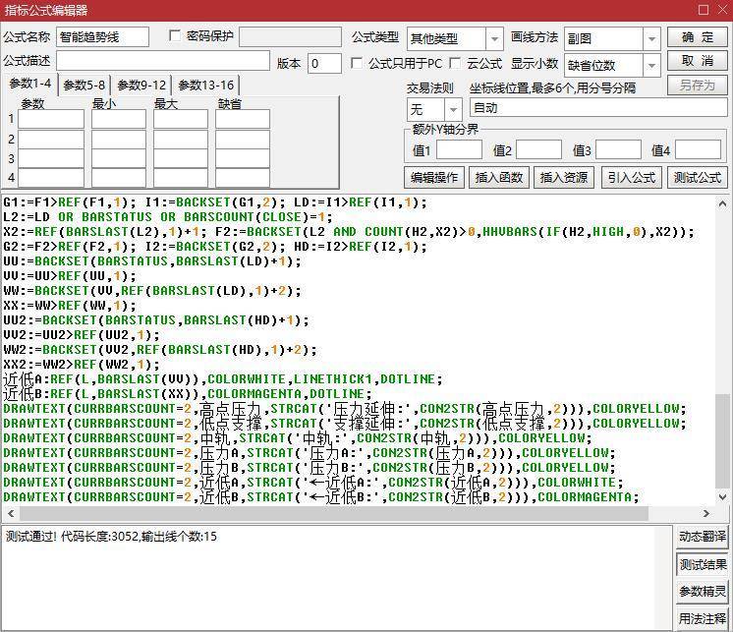The height and width of the screenshot is (632, 733).
Task: Click parameter row 1 最小 field
Action: [119, 119]
